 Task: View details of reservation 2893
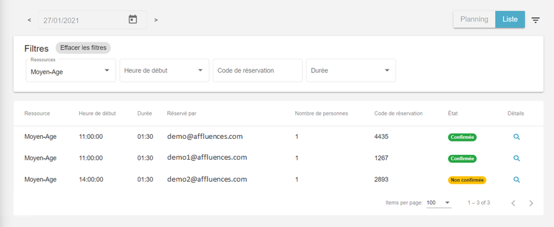517,179
